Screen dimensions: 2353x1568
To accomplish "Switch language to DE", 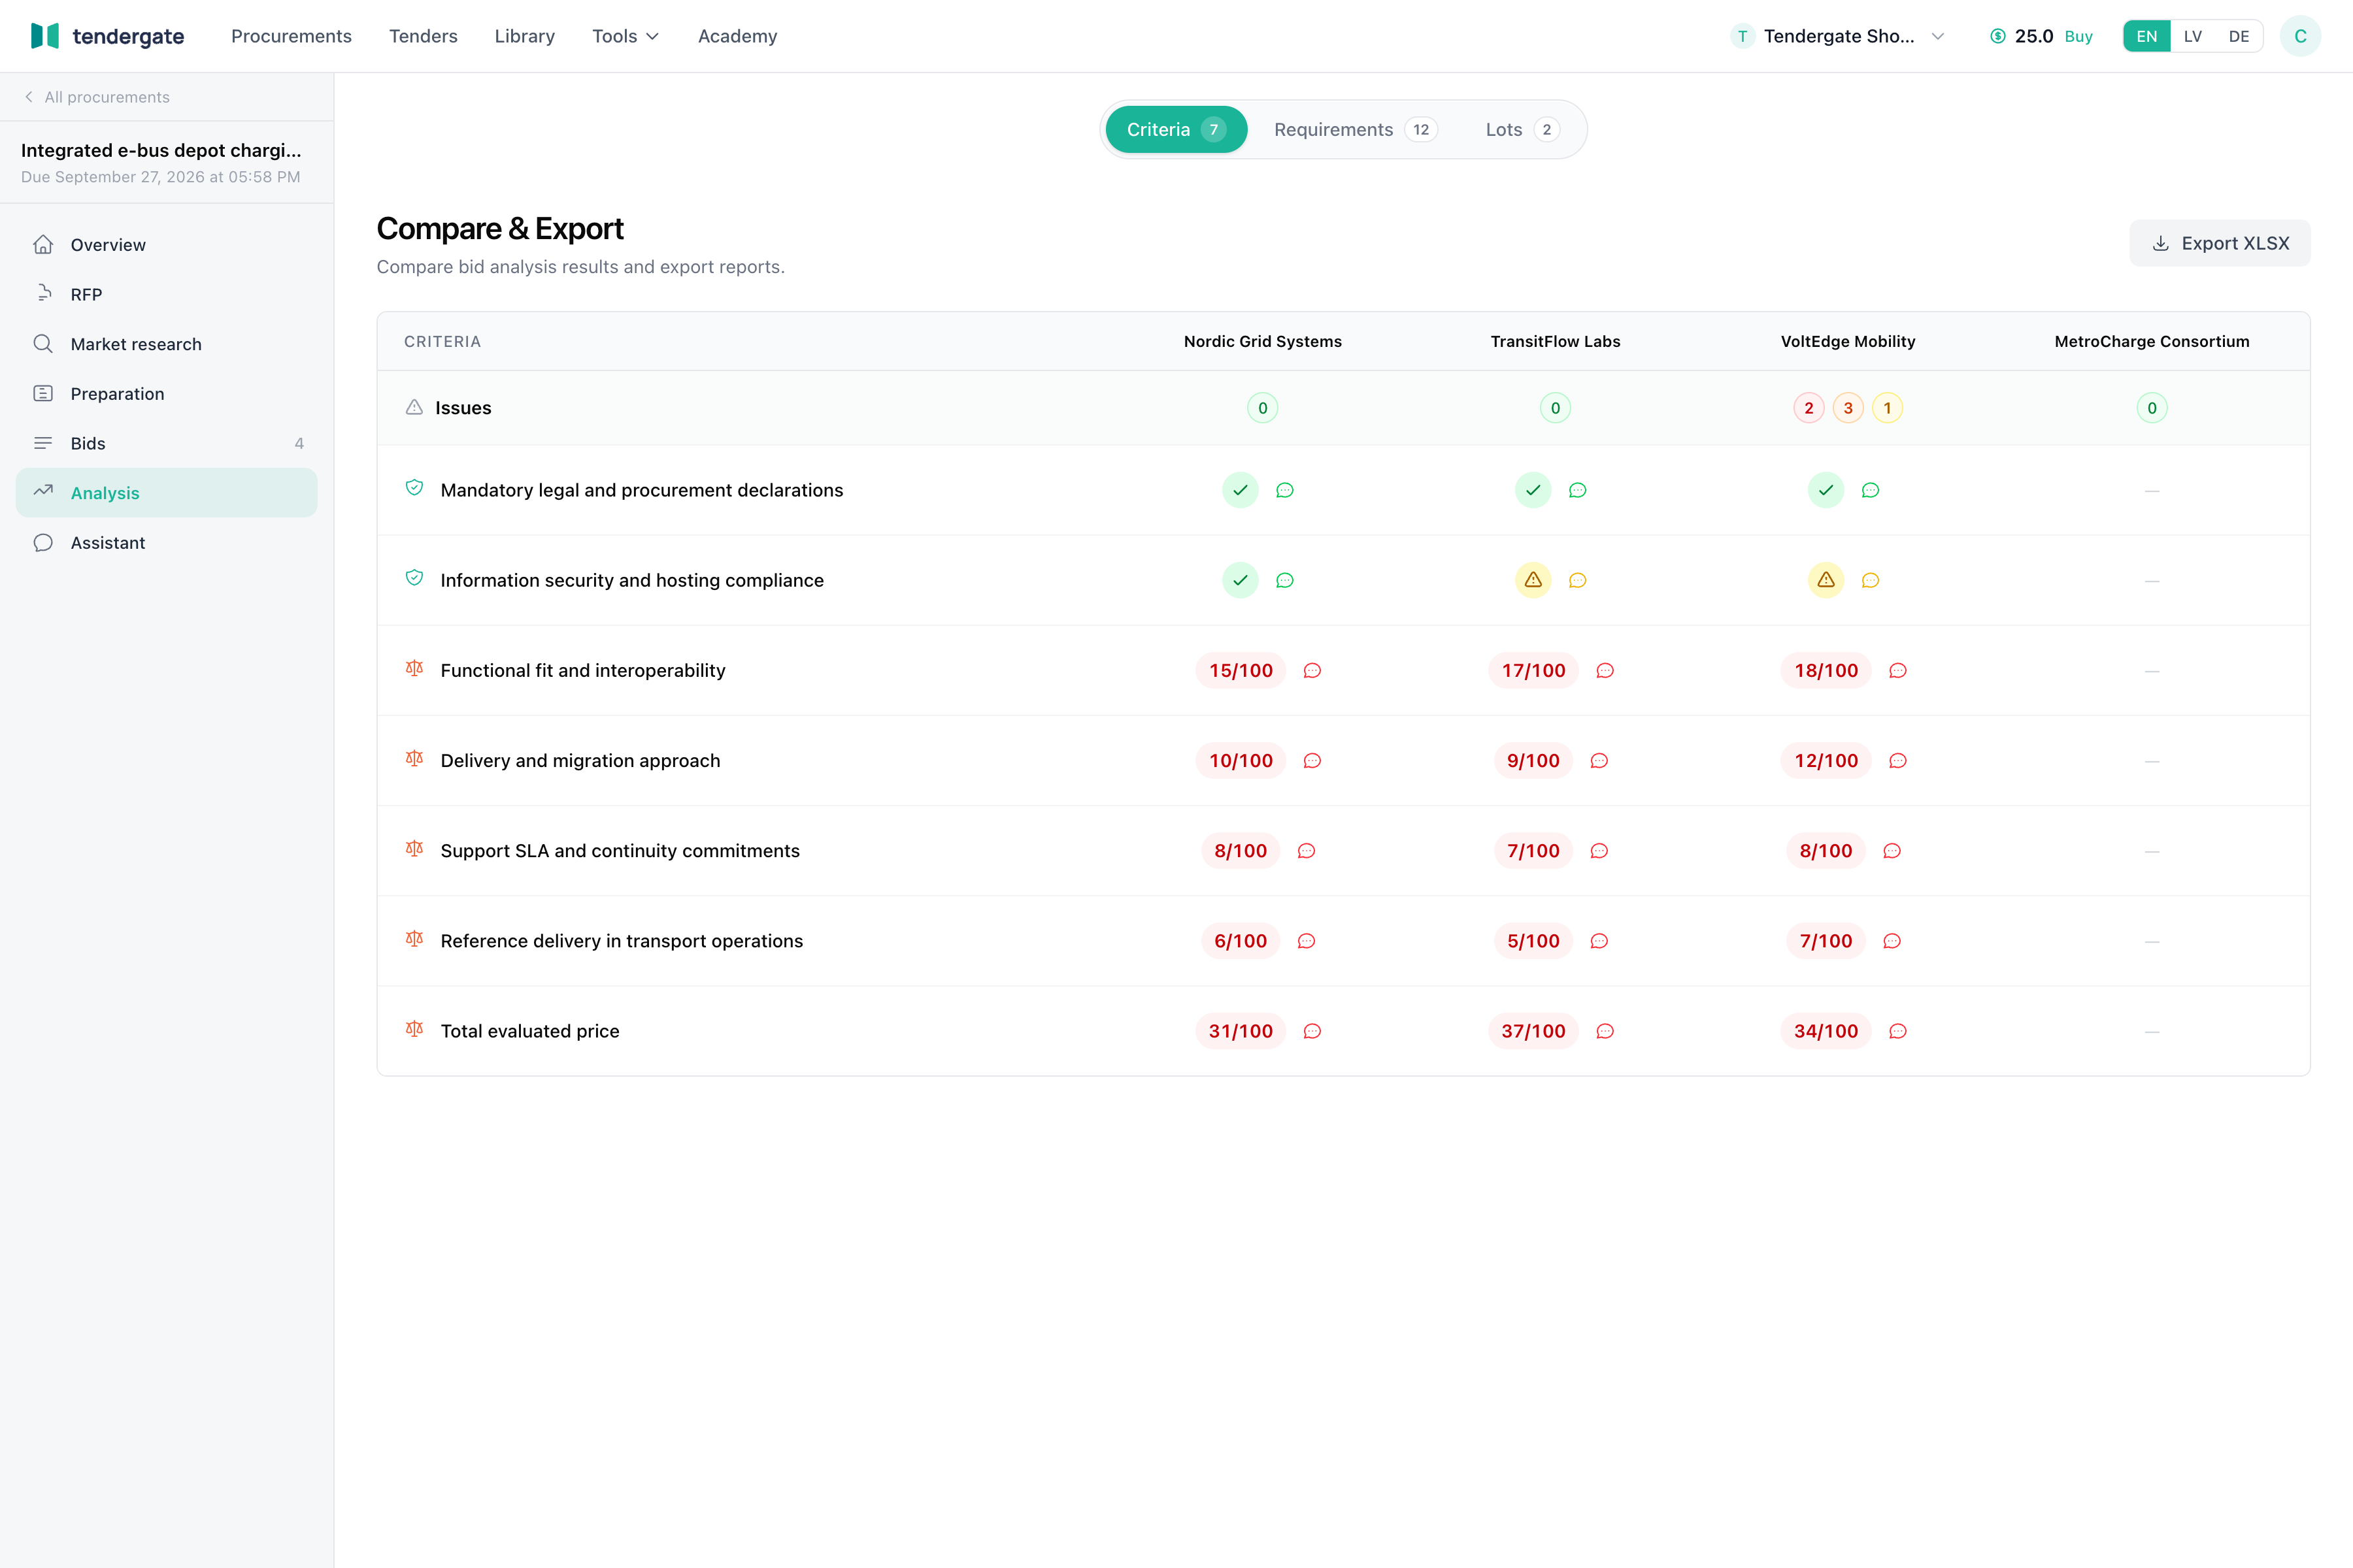I will tap(2239, 36).
